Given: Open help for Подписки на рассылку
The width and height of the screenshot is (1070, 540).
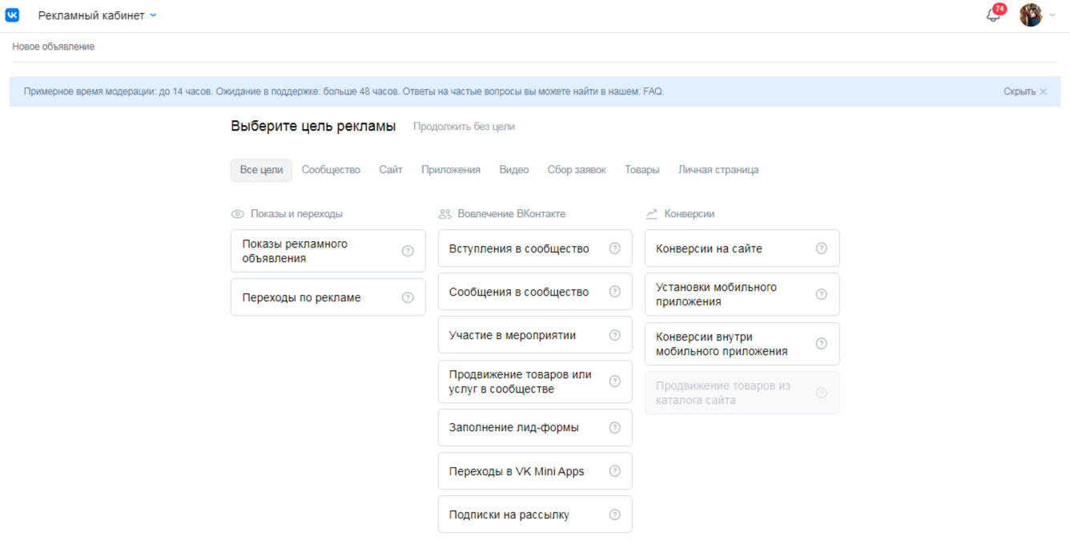Looking at the screenshot, I should tap(615, 514).
